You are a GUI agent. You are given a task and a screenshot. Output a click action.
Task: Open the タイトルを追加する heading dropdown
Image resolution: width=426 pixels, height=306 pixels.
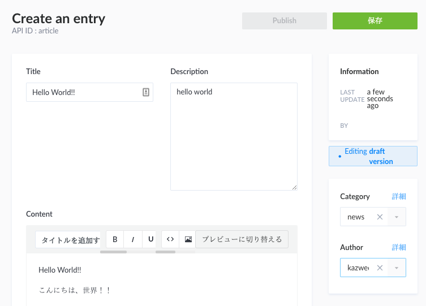tap(68, 240)
